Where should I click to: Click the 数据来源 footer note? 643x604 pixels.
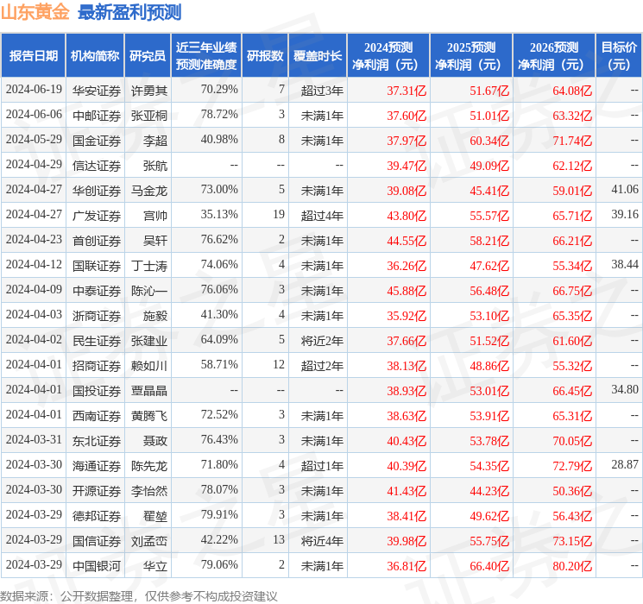[139, 595]
